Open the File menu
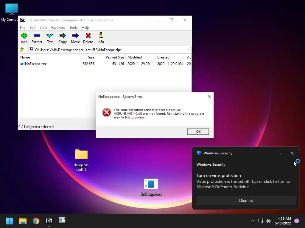 pos(23,28)
